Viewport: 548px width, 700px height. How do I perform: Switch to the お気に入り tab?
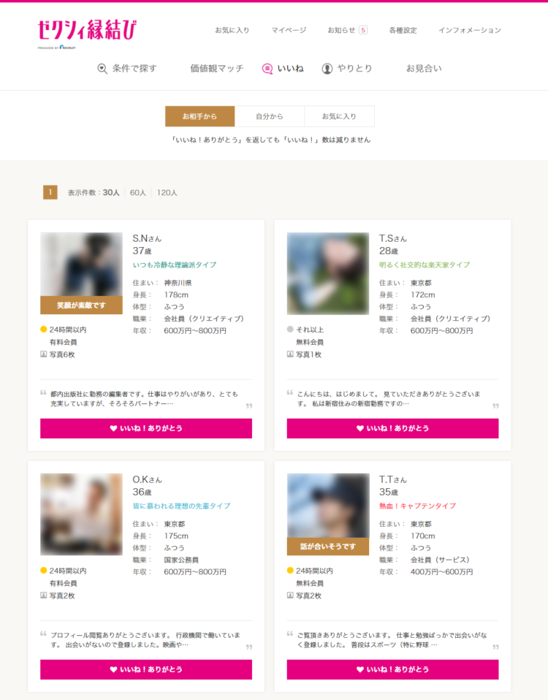[x=339, y=116]
